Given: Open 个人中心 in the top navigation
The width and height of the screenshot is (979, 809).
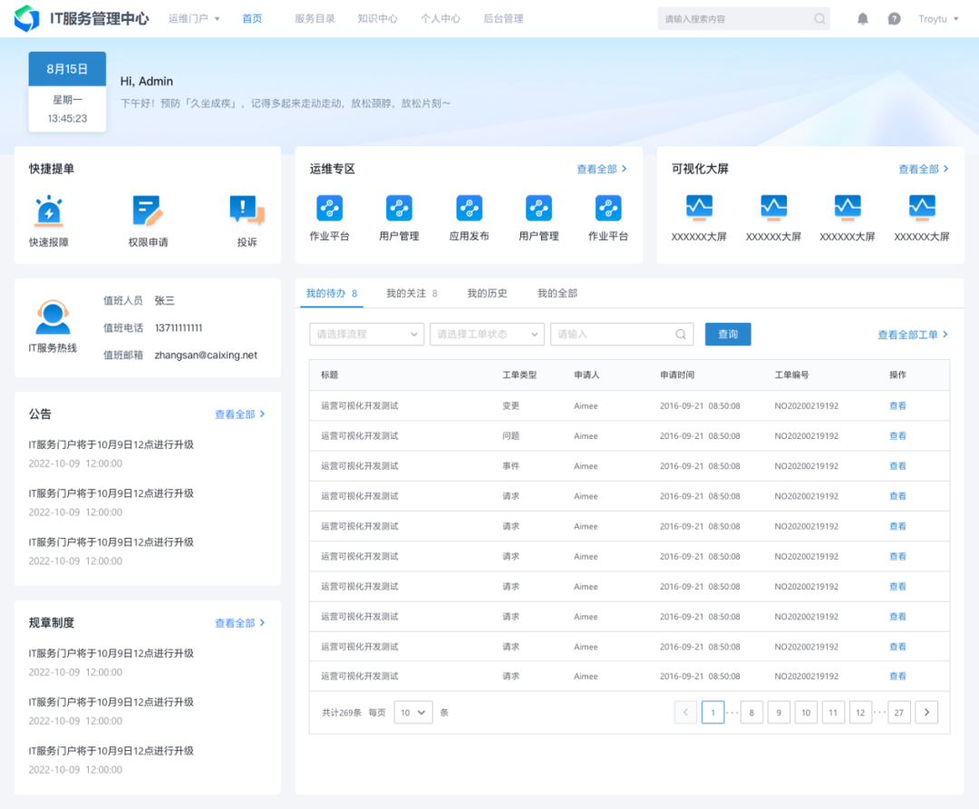Looking at the screenshot, I should click(x=441, y=19).
